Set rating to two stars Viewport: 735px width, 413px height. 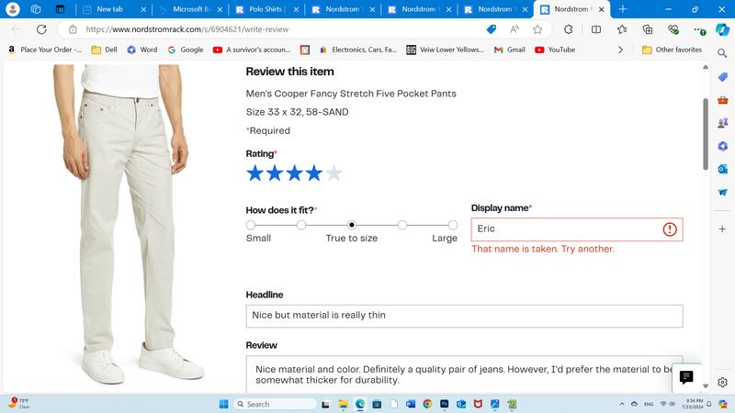(275, 173)
